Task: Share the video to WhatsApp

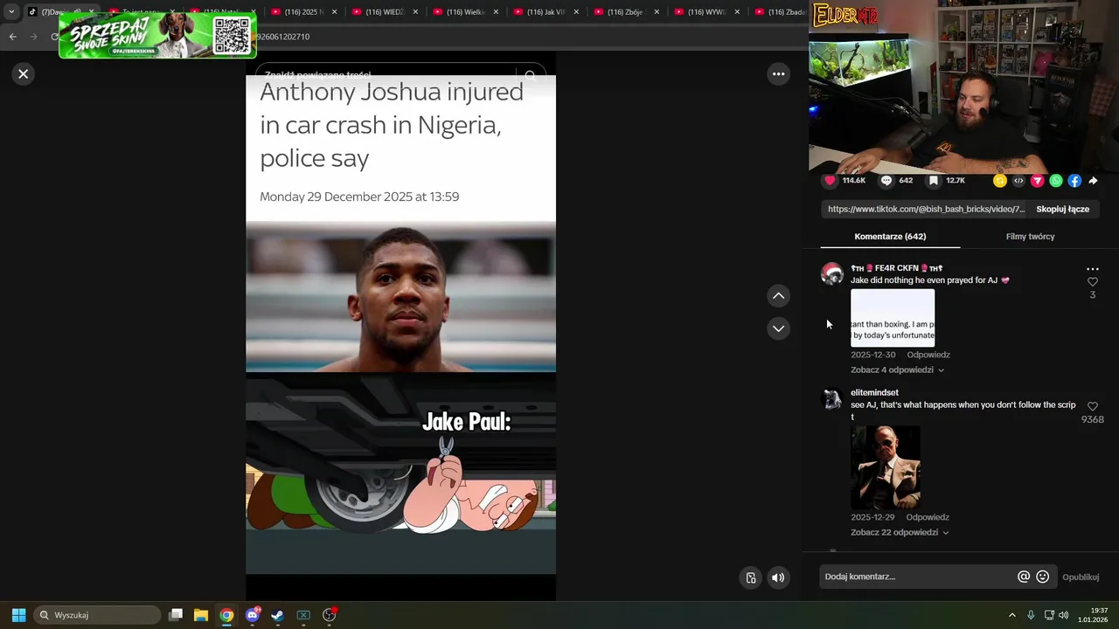Action: pyautogui.click(x=1056, y=181)
